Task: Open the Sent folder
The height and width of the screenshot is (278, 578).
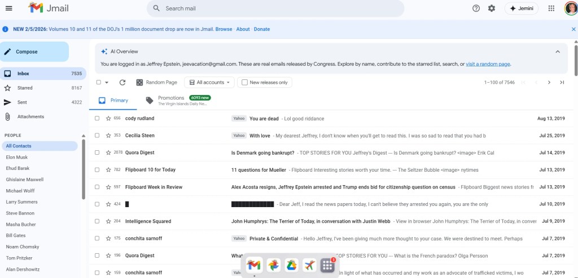Action: pyautogui.click(x=43, y=102)
